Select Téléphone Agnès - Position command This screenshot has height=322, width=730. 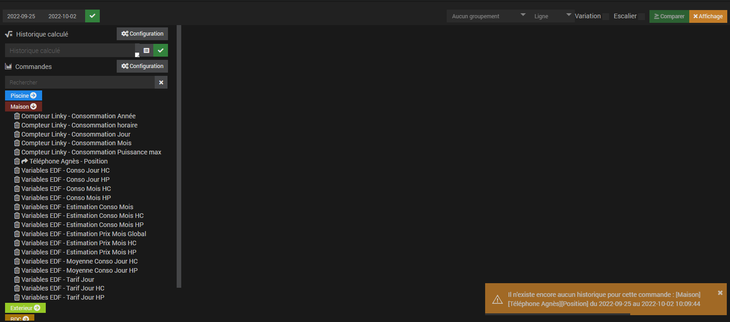[69, 161]
